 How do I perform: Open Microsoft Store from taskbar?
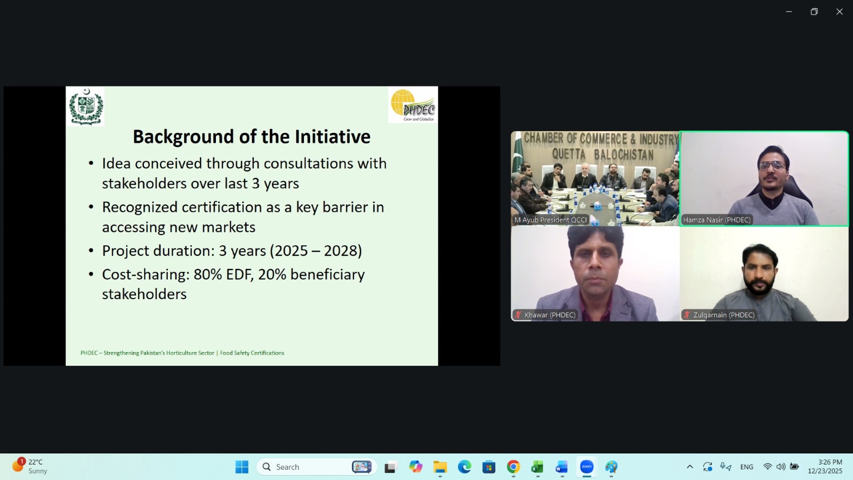tap(488, 467)
